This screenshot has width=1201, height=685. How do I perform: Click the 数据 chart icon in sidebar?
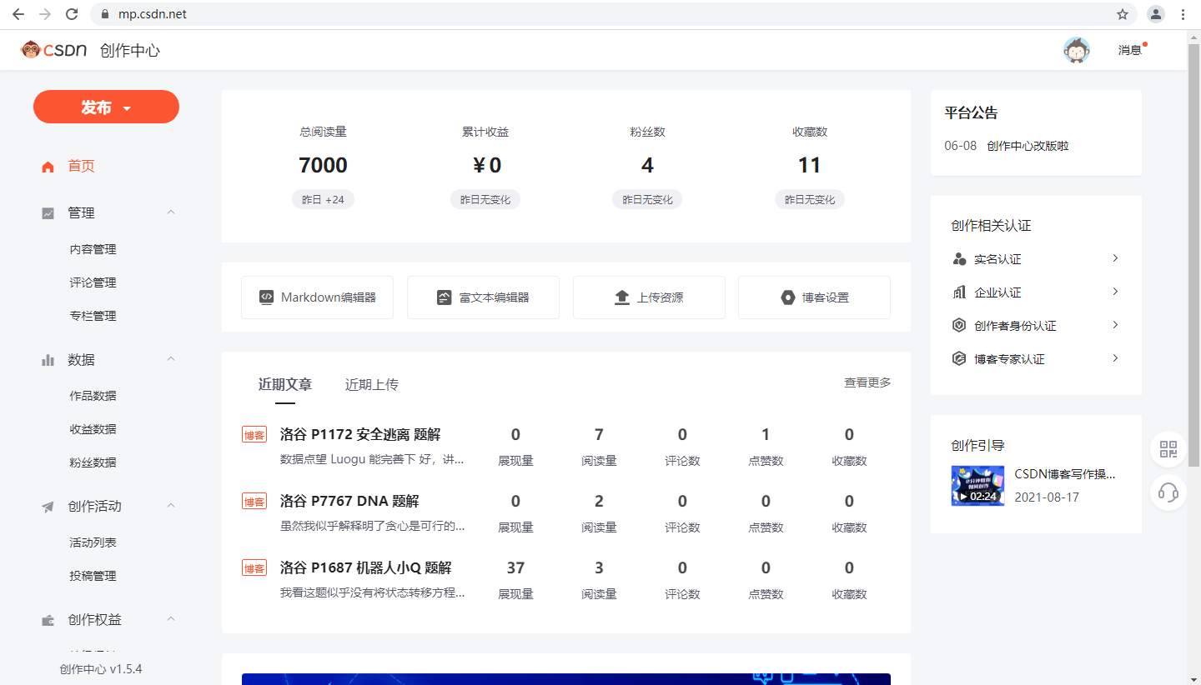point(48,359)
